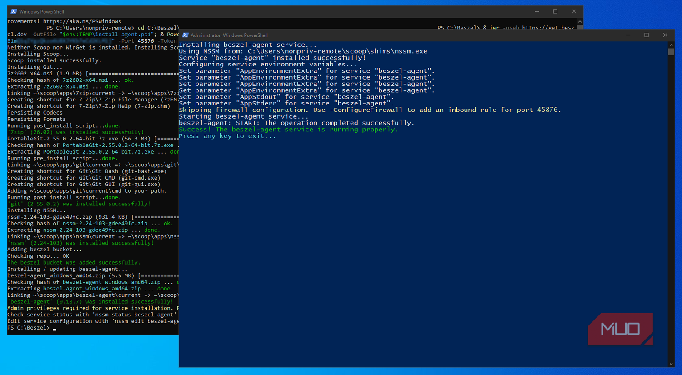
Task: Click the "Admin privileges required for service installation" line
Action: 93,308
